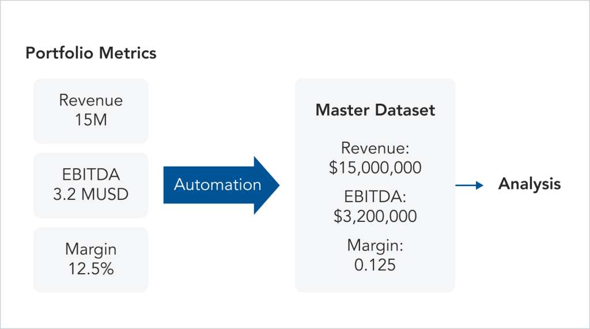This screenshot has height=329, width=590.
Task: Click the word 'Automation' on the arrow
Action: [217, 185]
